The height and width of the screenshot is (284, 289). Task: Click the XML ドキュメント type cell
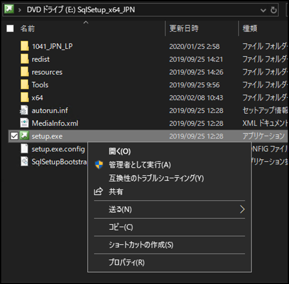coord(265,123)
